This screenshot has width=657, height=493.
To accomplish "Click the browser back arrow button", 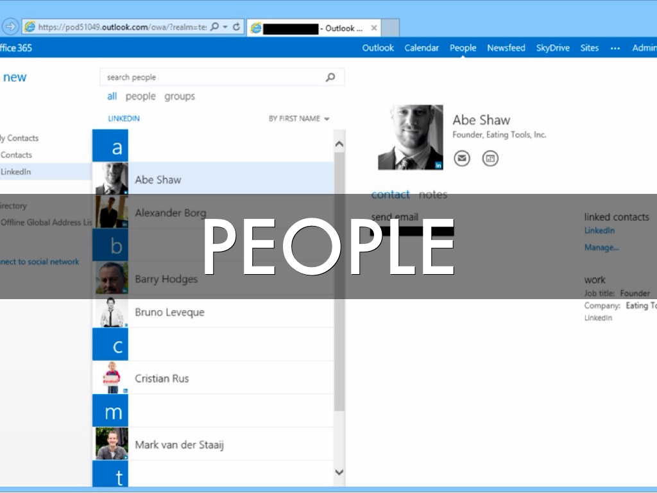I will 11,27.
